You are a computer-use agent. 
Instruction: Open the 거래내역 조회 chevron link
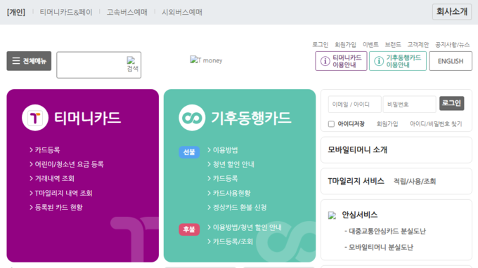click(x=52, y=179)
